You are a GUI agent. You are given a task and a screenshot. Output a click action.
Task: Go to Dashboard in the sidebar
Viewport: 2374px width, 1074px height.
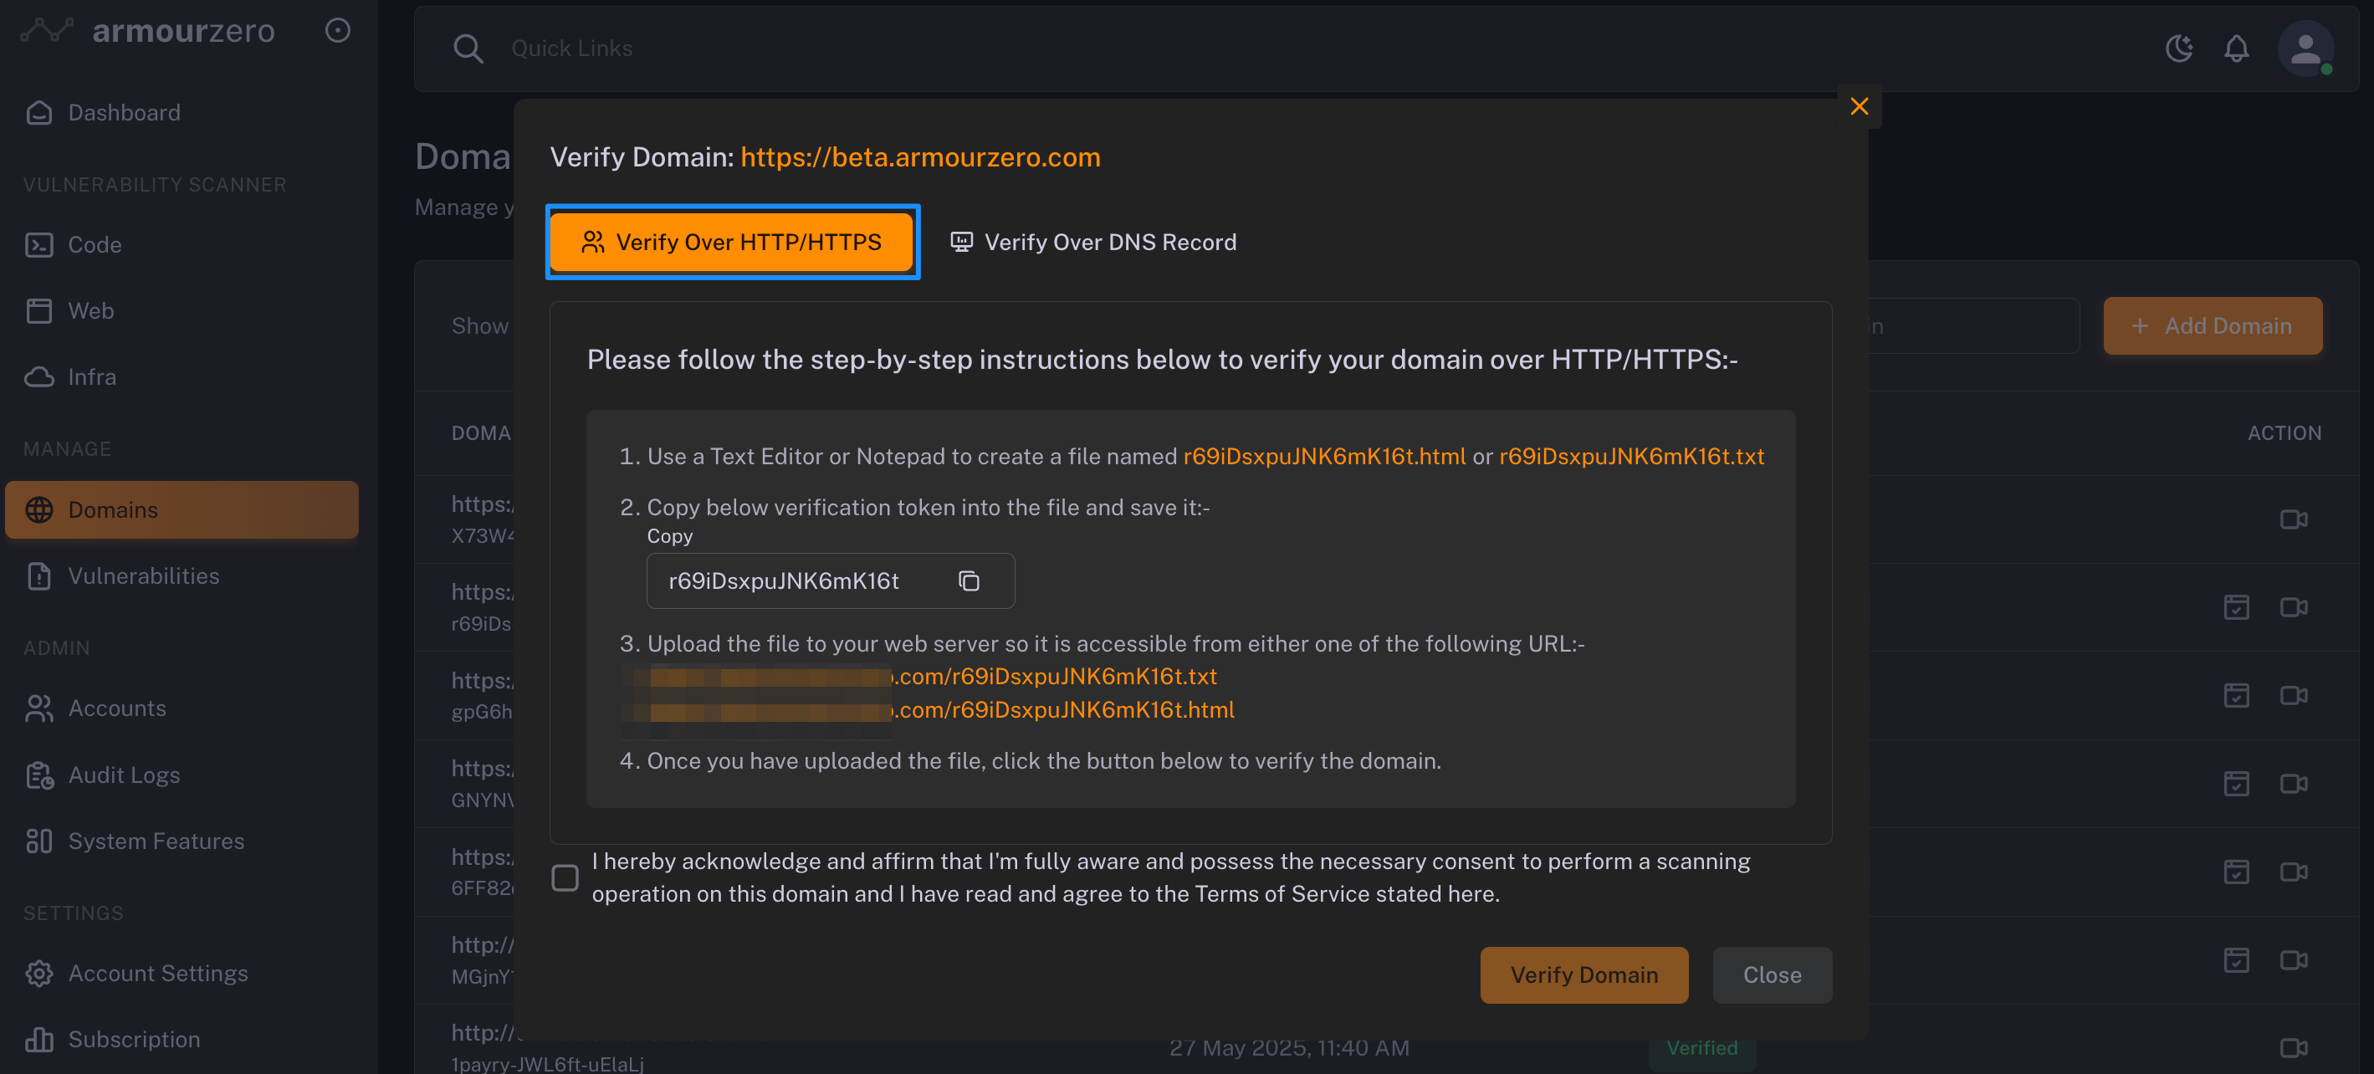pos(124,112)
